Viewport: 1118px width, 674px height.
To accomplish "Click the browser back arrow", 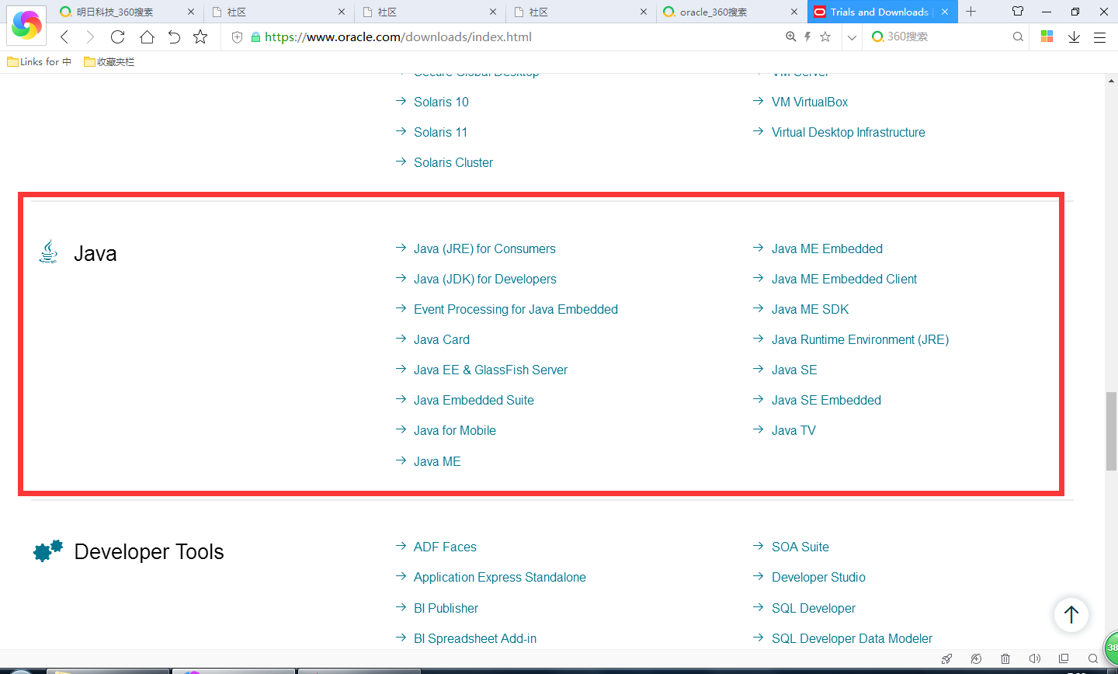I will click(x=64, y=36).
